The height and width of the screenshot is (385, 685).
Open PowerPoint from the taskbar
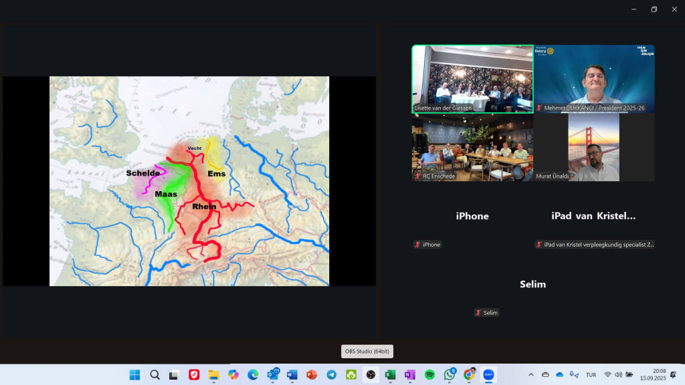click(x=312, y=374)
